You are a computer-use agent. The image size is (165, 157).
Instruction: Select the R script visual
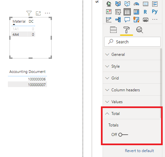(145, 12)
